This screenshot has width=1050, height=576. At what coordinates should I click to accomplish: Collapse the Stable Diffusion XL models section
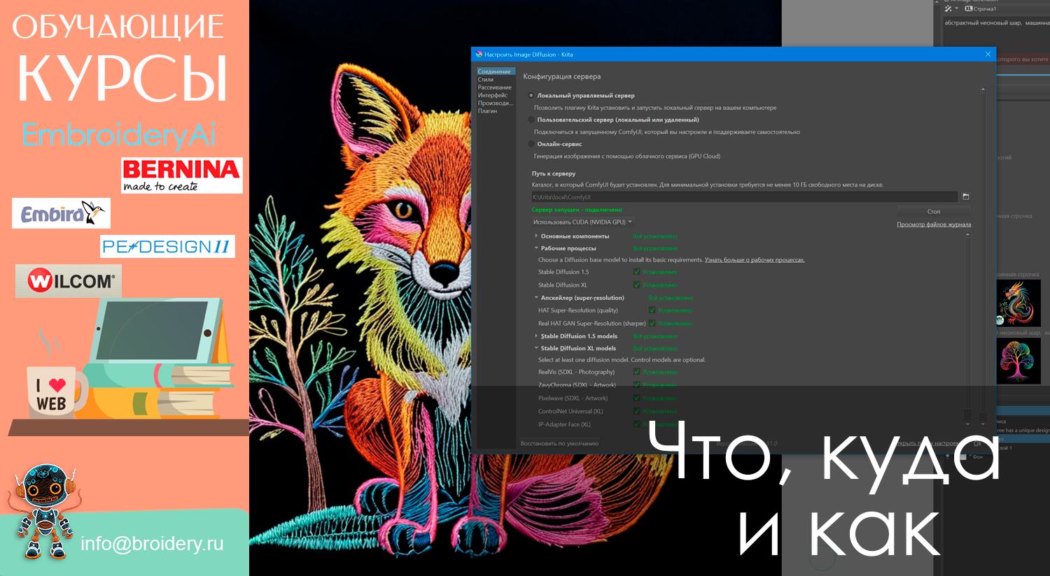pos(536,348)
